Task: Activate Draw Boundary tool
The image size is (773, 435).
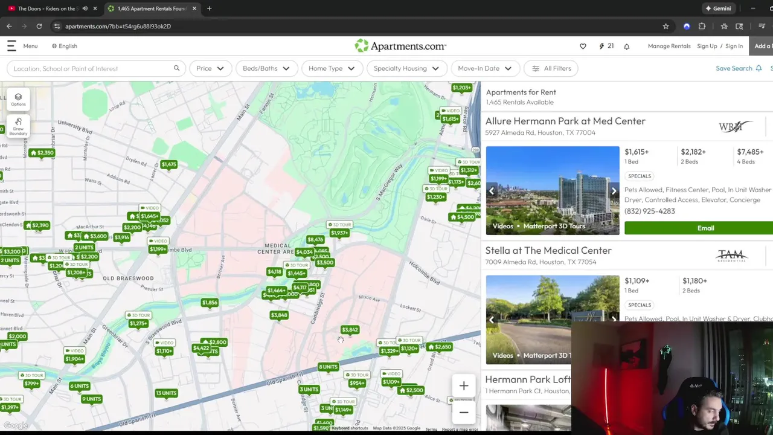Action: 18,126
